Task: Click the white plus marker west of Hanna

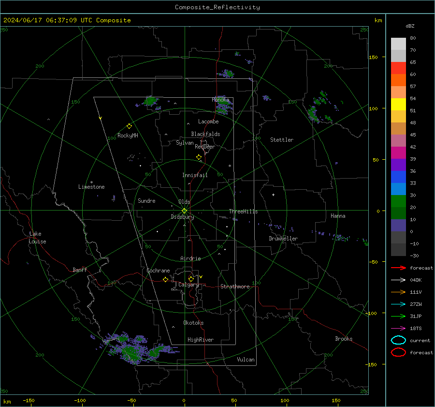Action: tap(273, 195)
